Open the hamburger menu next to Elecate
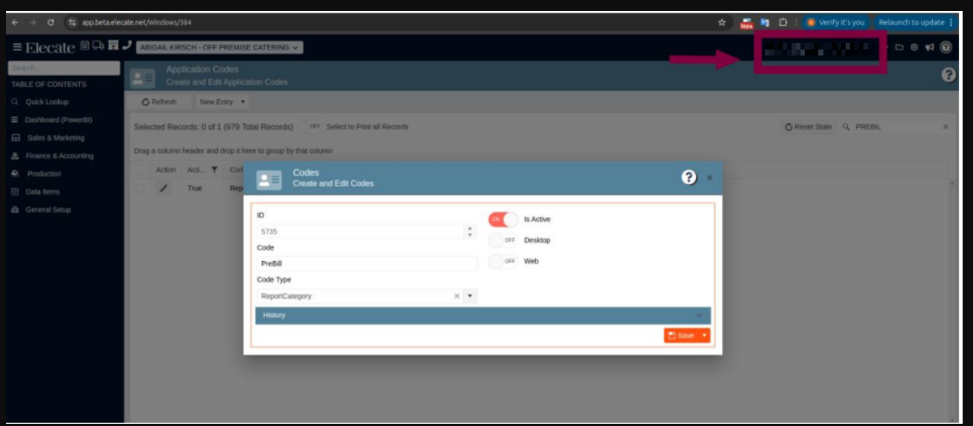Image resolution: width=973 pixels, height=426 pixels. tap(17, 47)
